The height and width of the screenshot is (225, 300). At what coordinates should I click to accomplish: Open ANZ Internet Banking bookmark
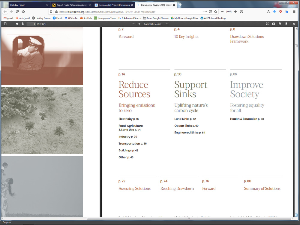click(213, 18)
